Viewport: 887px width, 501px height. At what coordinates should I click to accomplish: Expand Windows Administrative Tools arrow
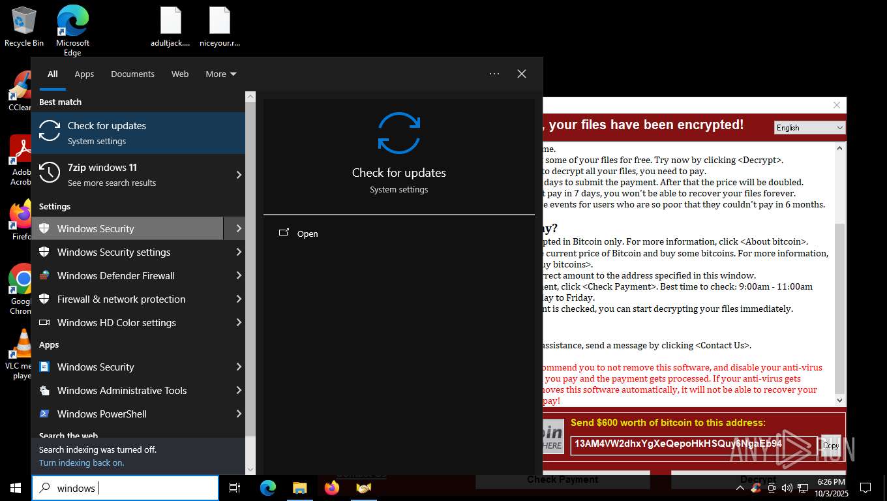tap(239, 390)
